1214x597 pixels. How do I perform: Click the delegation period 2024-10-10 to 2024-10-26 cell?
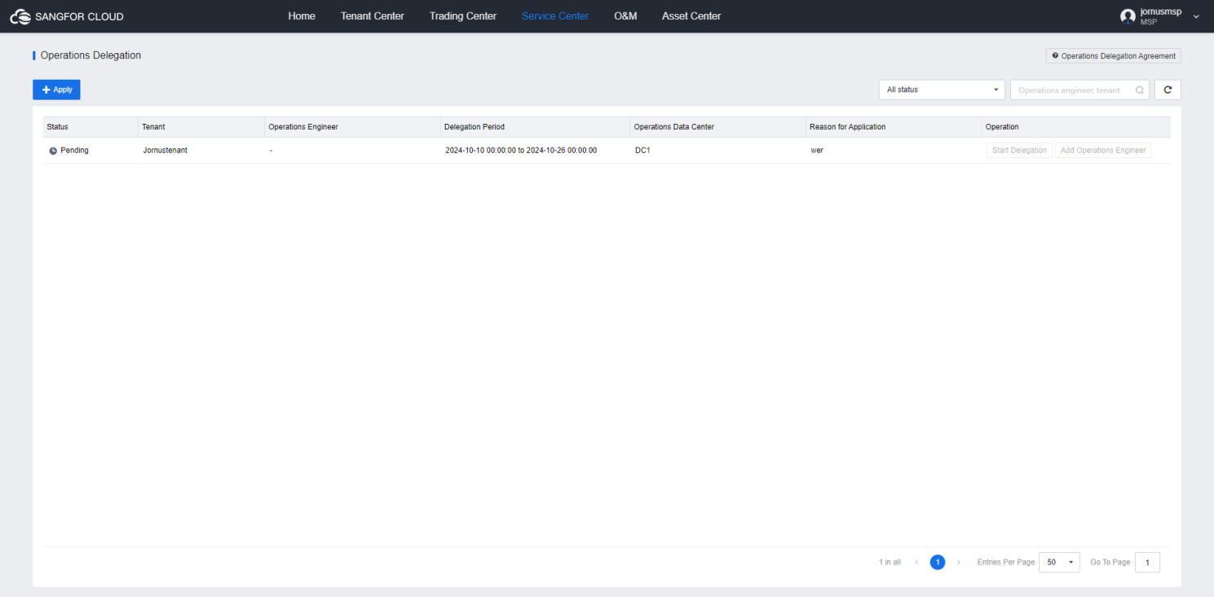(x=521, y=151)
